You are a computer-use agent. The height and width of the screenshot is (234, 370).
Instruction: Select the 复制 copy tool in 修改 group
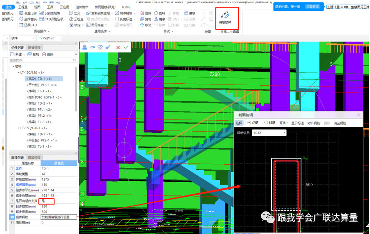145,19
